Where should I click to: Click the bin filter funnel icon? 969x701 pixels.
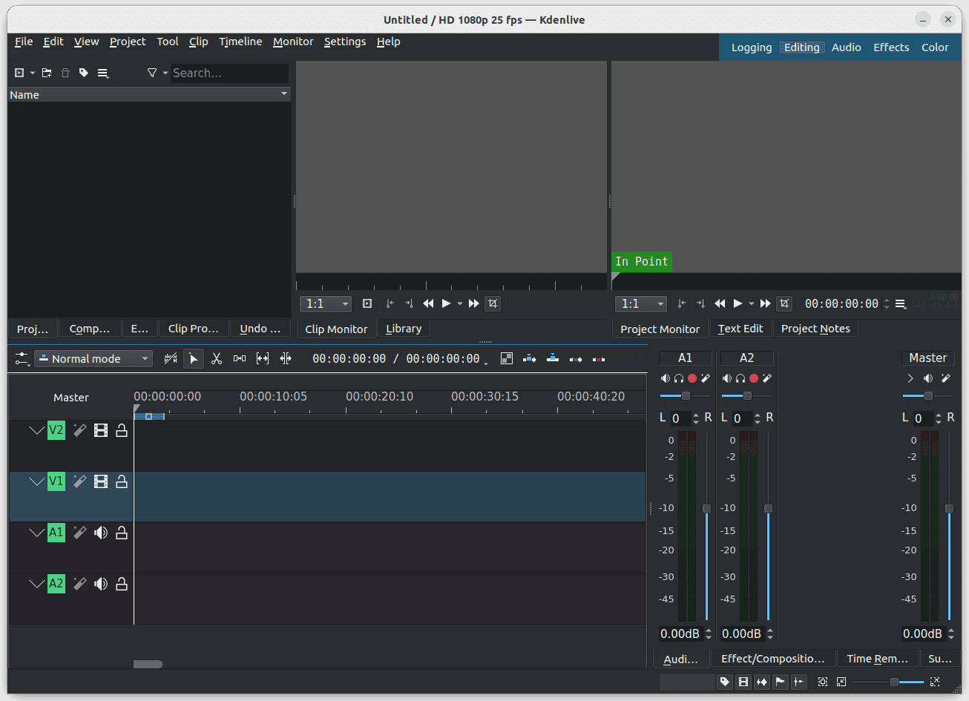(152, 73)
